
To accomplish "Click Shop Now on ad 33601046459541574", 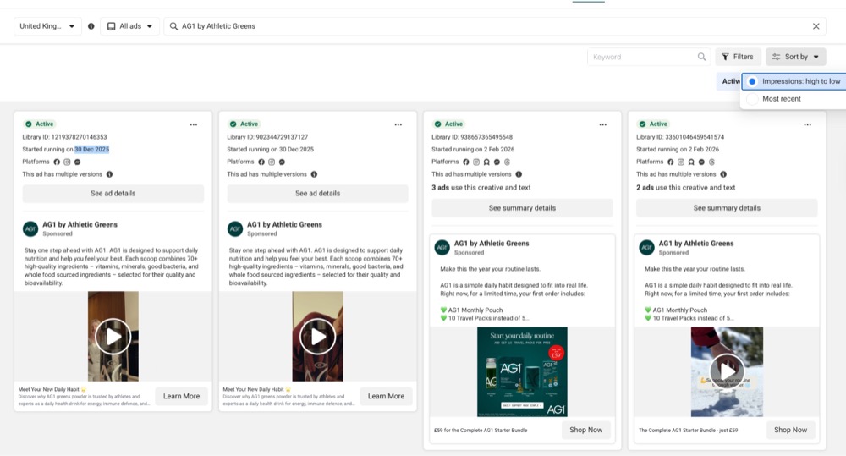I will point(790,430).
